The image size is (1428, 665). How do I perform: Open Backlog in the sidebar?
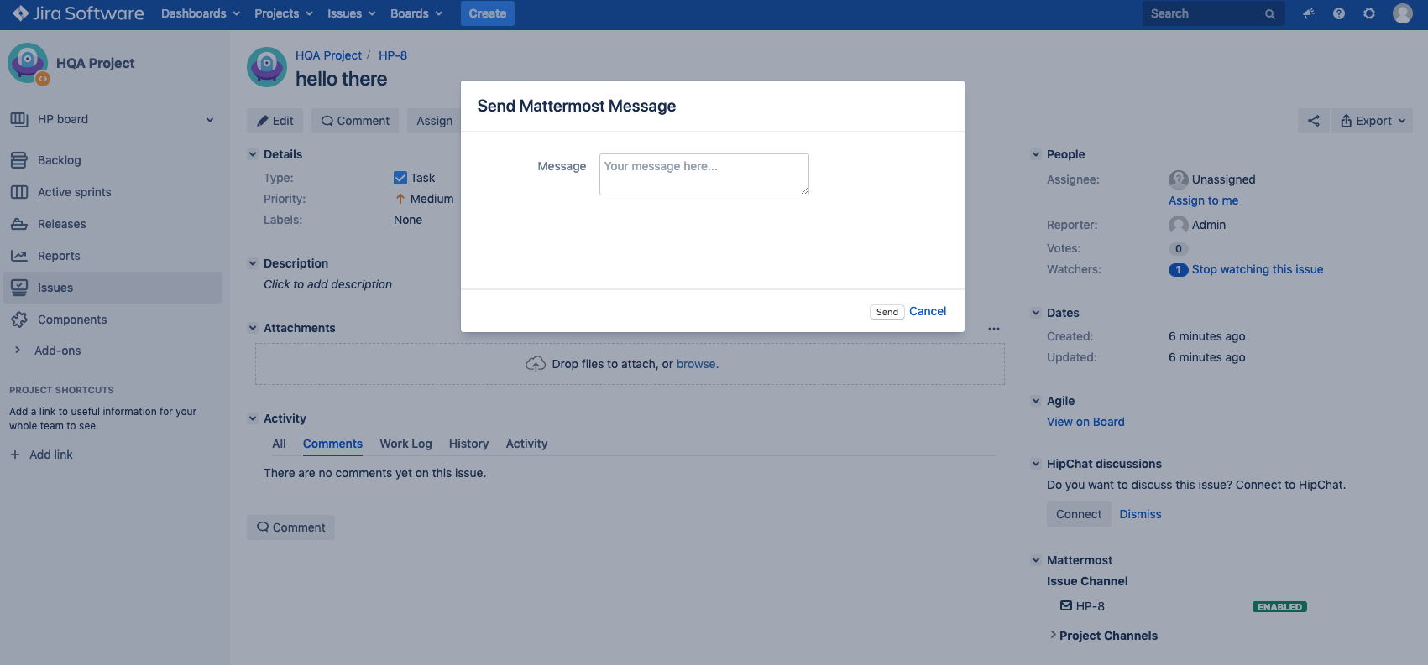pyautogui.click(x=59, y=160)
